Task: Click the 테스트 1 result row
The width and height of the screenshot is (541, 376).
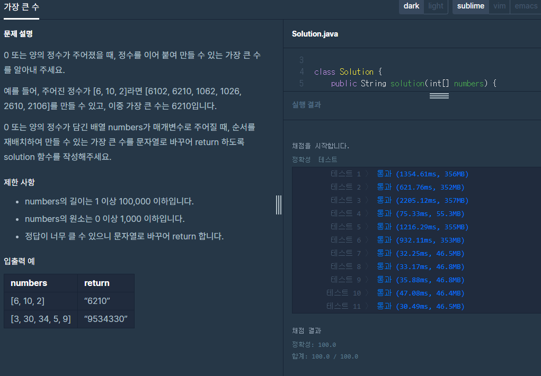Action: (x=400, y=174)
